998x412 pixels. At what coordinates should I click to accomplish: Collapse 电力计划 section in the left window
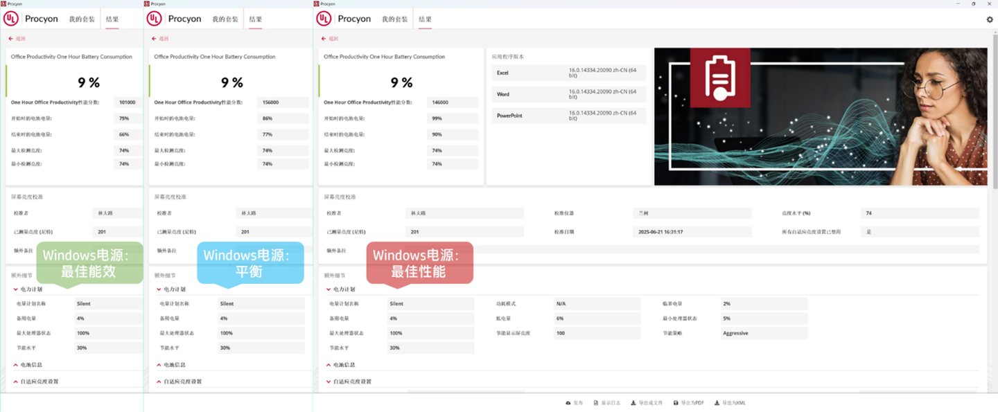[28, 289]
